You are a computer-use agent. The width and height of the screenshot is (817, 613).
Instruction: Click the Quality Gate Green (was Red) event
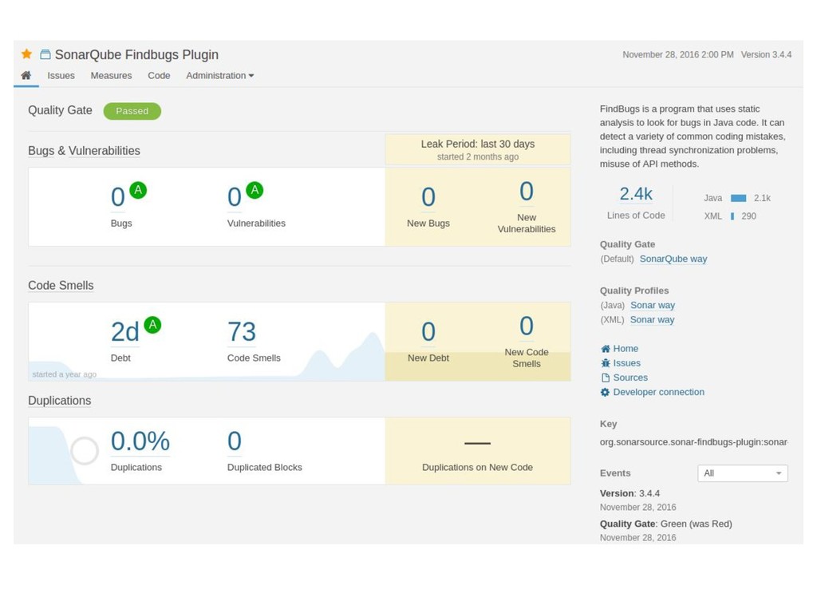665,524
